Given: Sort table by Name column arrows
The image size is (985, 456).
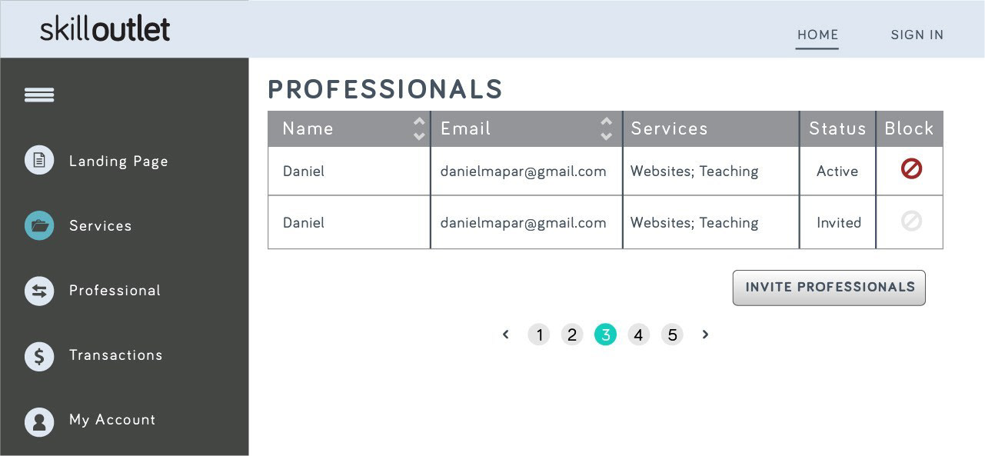Looking at the screenshot, I should (x=419, y=128).
